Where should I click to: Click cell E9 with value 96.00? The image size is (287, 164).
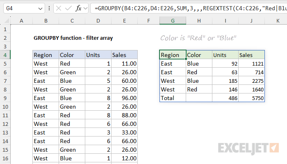(x=125, y=98)
